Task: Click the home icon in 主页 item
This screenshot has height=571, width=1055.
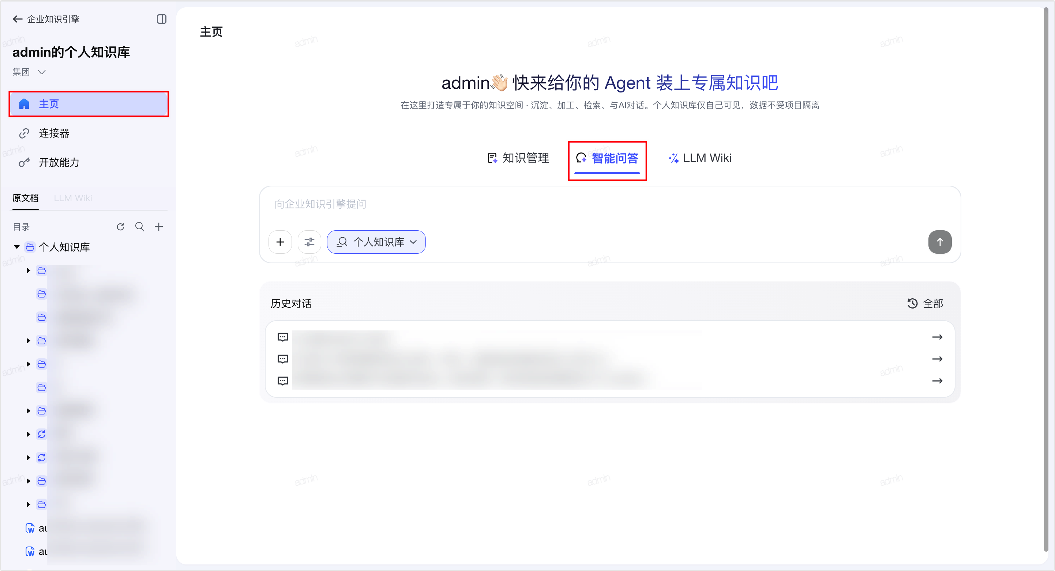Action: pyautogui.click(x=24, y=104)
